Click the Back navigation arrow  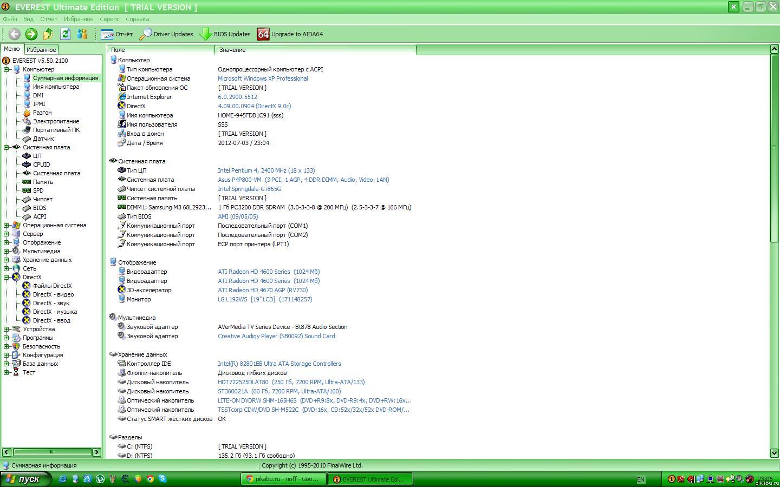pos(15,34)
